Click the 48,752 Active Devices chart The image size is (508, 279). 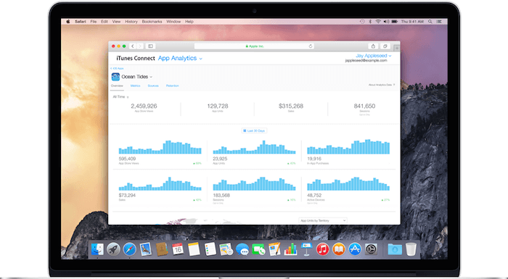point(348,184)
